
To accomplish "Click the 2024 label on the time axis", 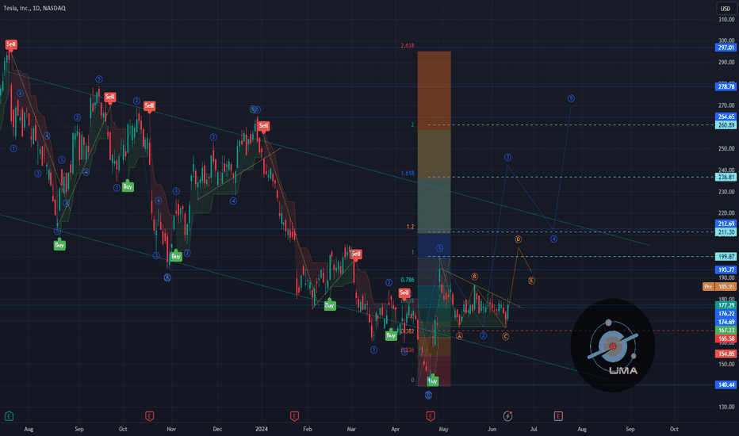I will point(261,429).
